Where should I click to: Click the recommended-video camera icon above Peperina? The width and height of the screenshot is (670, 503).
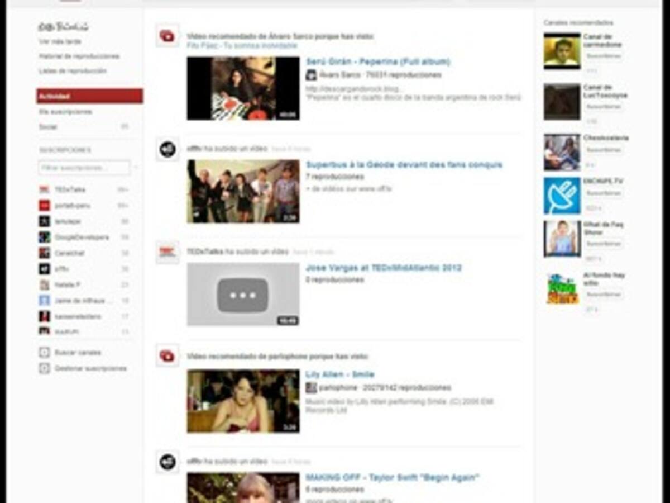166,35
